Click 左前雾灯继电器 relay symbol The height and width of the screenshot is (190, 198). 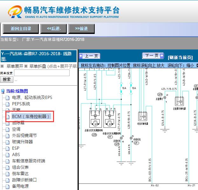pos(179,101)
